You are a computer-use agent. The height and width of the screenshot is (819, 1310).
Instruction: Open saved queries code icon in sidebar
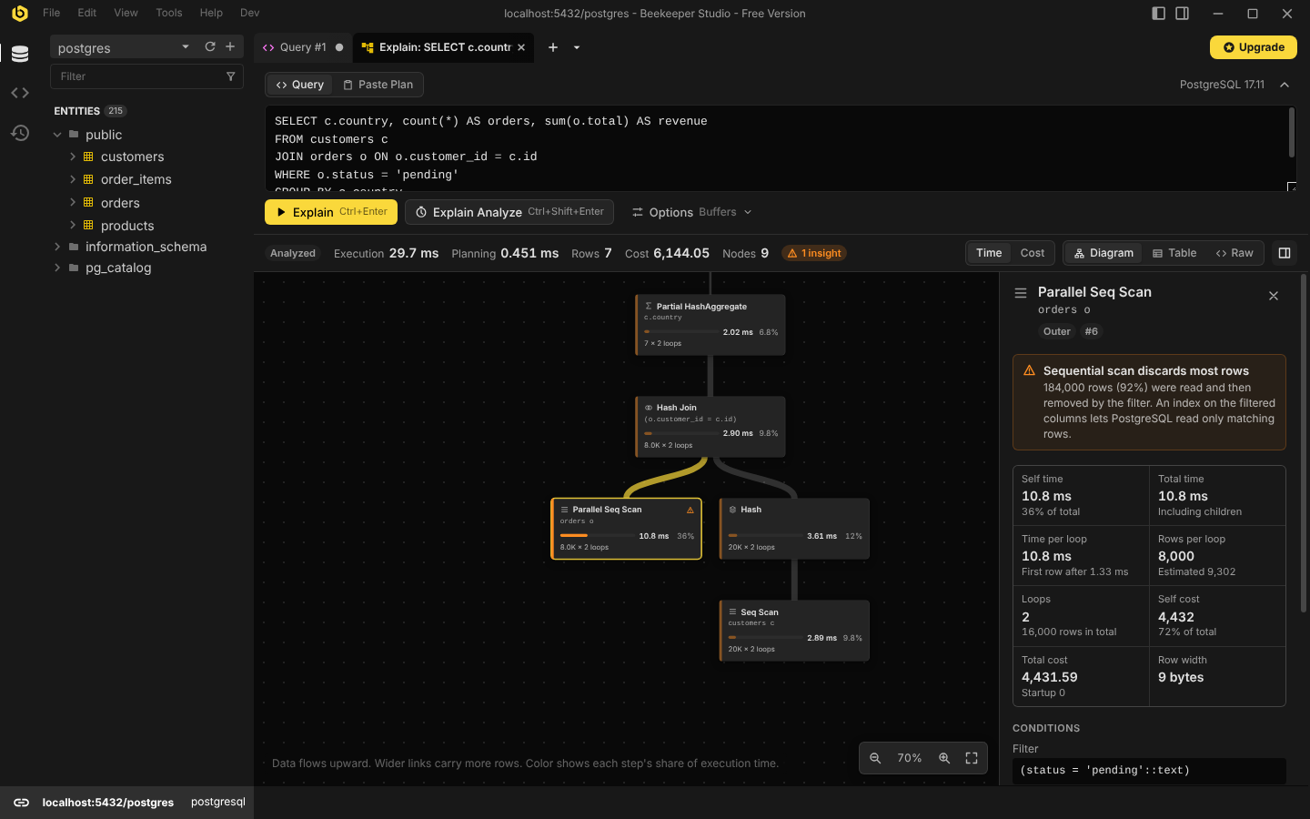click(x=20, y=93)
